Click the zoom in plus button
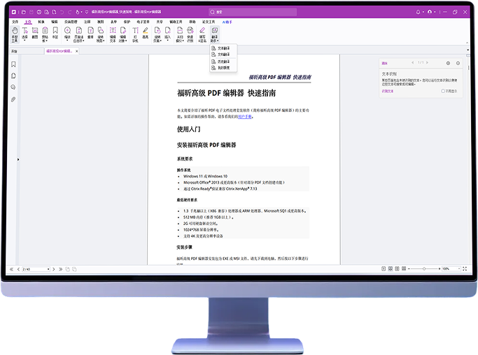The width and height of the screenshot is (478, 355). click(x=440, y=269)
